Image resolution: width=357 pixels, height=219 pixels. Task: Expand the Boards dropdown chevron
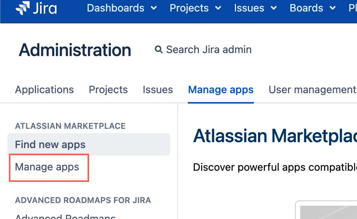tap(333, 8)
